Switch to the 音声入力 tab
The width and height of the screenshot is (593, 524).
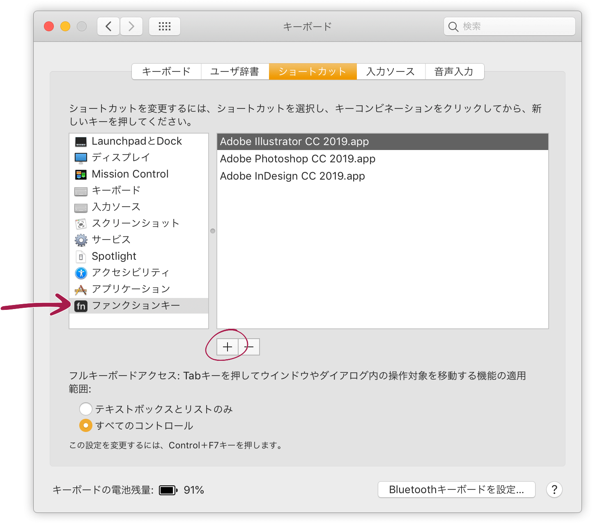pyautogui.click(x=455, y=72)
